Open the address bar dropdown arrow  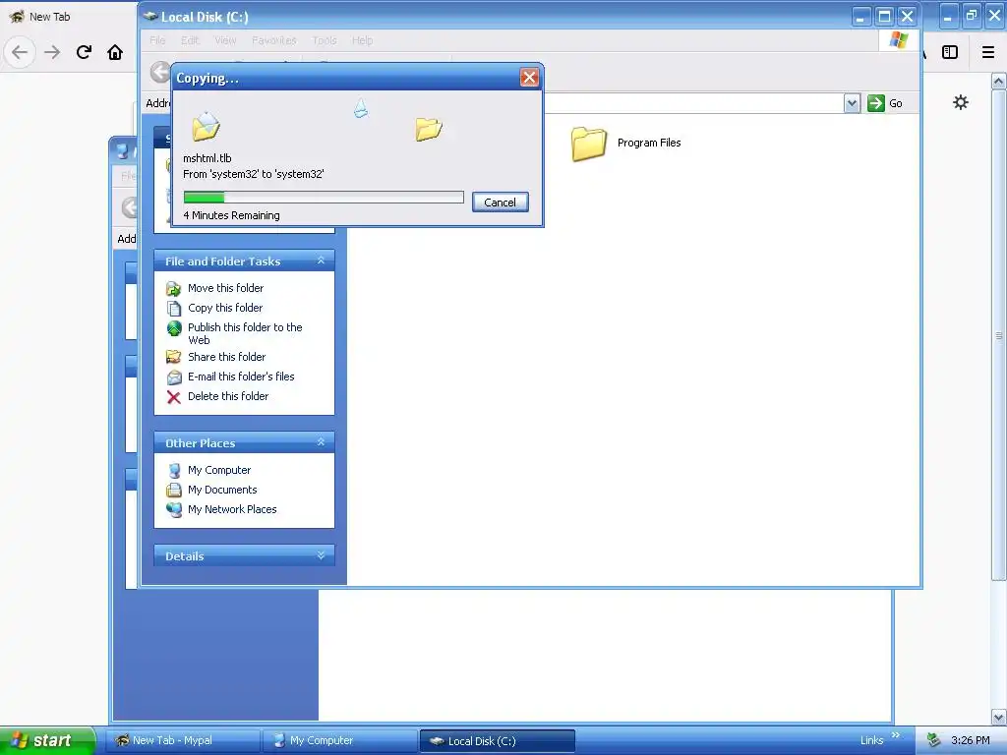pyautogui.click(x=852, y=103)
